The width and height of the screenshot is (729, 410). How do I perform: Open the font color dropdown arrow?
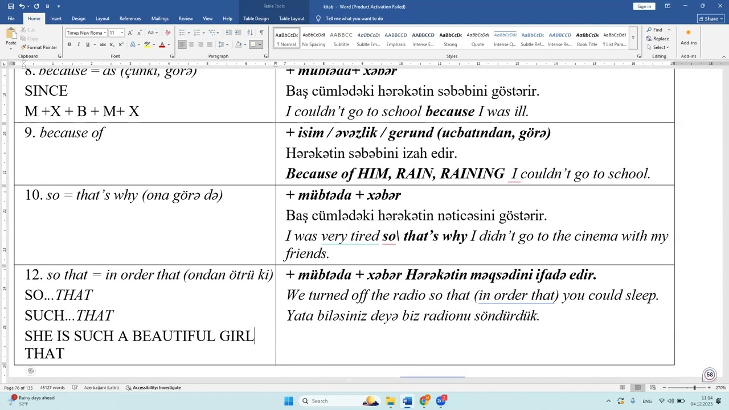[x=168, y=44]
